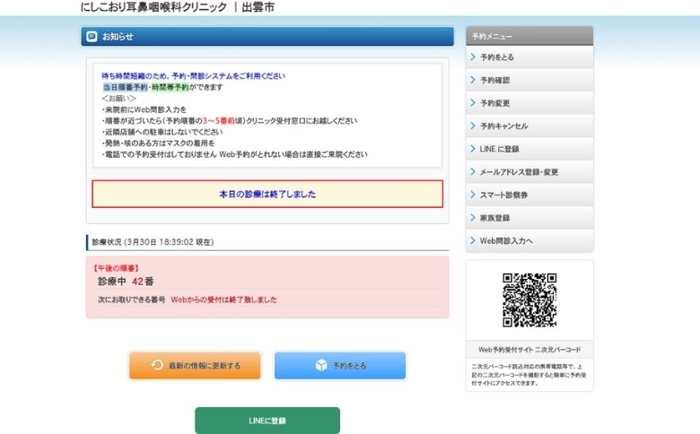Click the chevron beside 予約確認
The image size is (700, 434).
coord(473,80)
